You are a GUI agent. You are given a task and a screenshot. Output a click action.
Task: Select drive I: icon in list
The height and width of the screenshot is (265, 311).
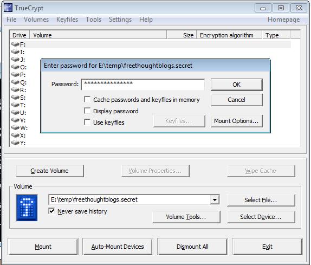15,52
